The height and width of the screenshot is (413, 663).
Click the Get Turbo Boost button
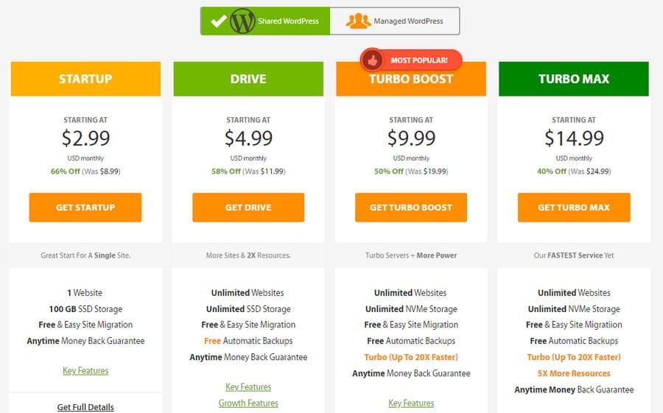point(411,208)
